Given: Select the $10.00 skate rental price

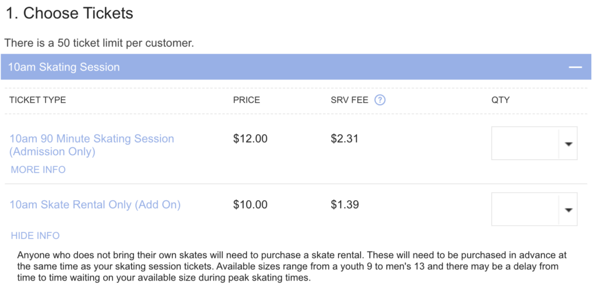Looking at the screenshot, I should coord(250,205).
